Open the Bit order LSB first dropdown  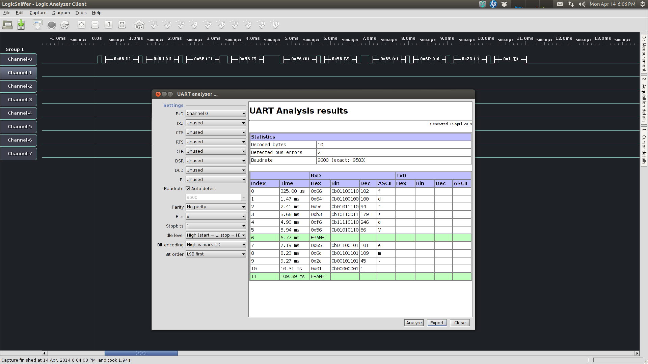(216, 254)
